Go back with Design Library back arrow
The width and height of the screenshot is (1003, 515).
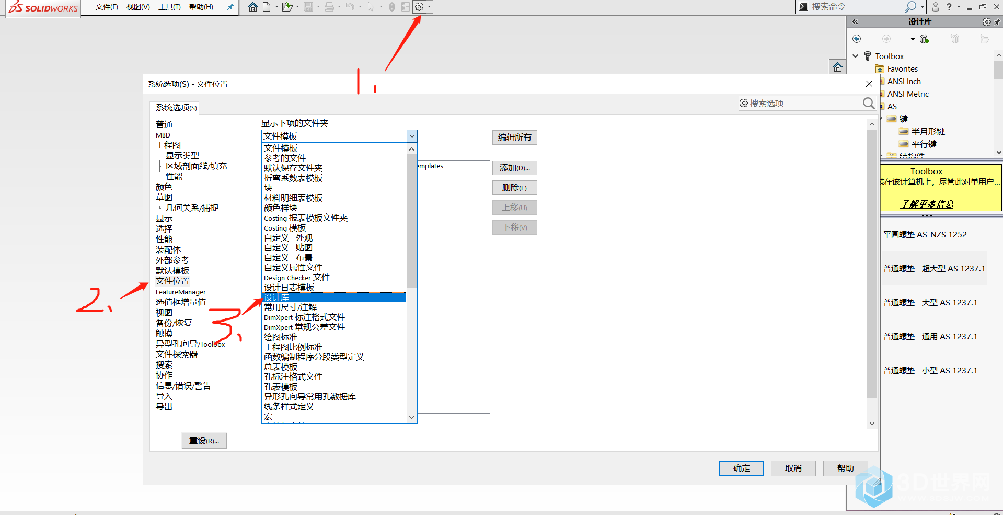(857, 39)
